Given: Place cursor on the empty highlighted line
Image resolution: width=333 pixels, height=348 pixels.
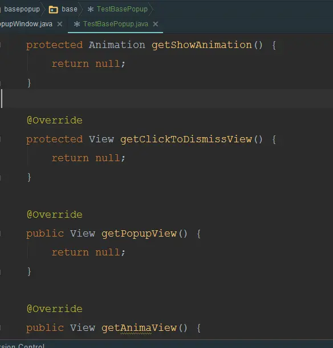Looking at the screenshot, I should (x=166, y=98).
